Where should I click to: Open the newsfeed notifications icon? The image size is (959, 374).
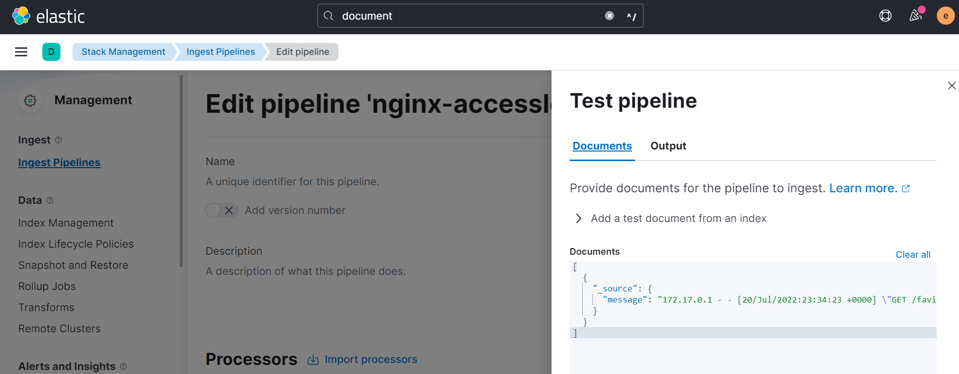tap(916, 16)
